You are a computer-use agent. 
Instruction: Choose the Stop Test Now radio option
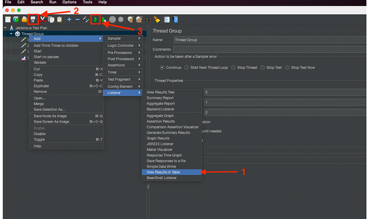tap(287, 68)
